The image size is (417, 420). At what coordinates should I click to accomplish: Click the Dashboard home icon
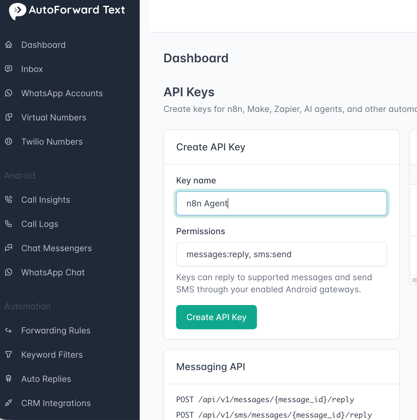pyautogui.click(x=9, y=45)
